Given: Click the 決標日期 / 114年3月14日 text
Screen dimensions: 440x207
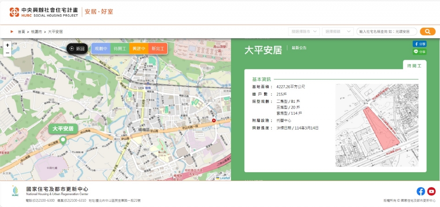Looking at the screenshot, I should click(x=297, y=128).
